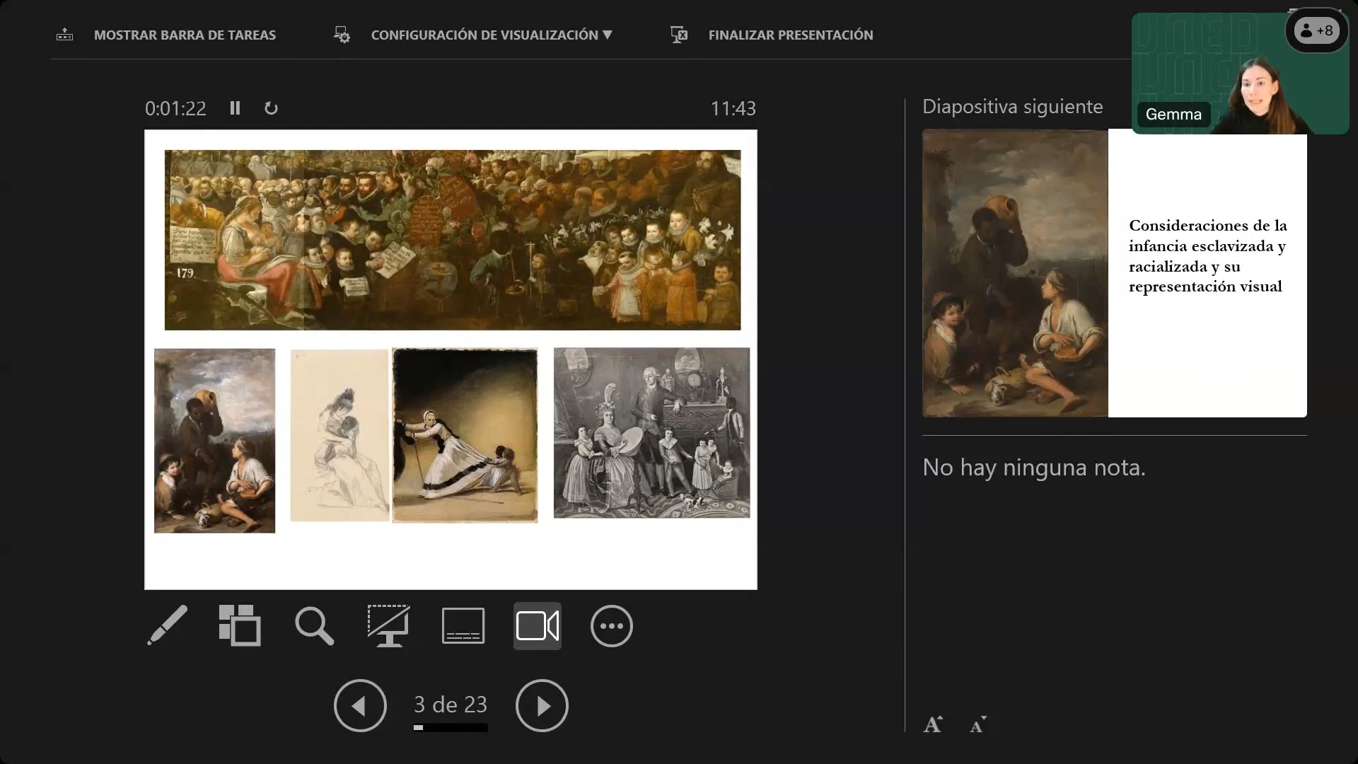Open the +8 participants badge

point(1317,30)
